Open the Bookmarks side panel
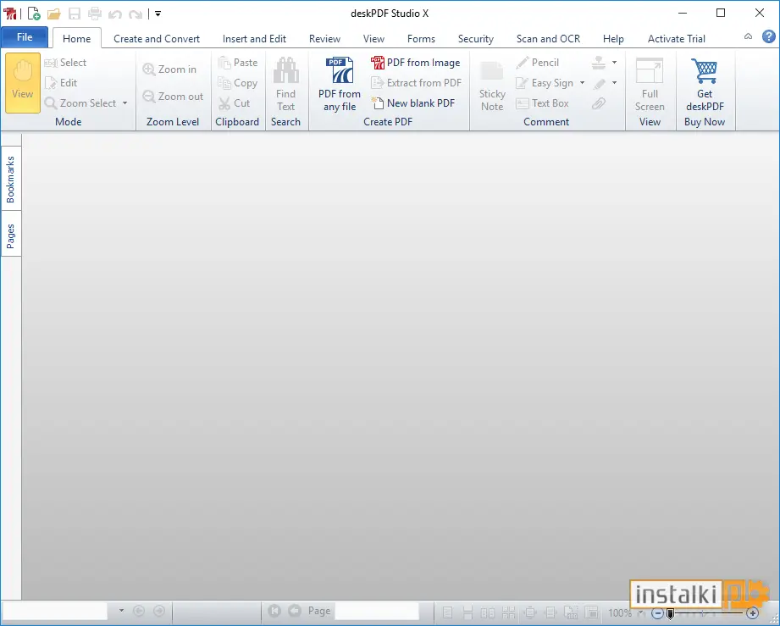 coord(10,179)
